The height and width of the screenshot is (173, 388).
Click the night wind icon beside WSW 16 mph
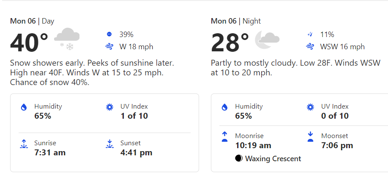(310, 46)
